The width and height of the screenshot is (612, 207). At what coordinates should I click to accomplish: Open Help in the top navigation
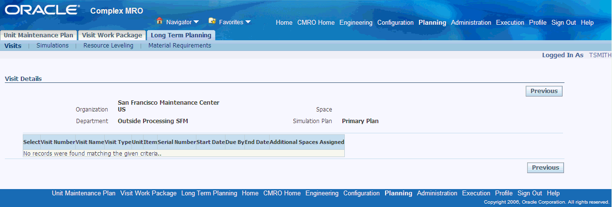pyautogui.click(x=587, y=23)
